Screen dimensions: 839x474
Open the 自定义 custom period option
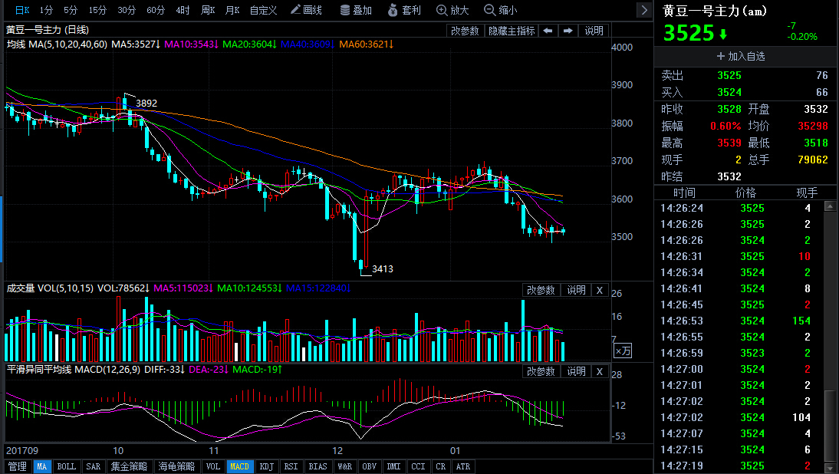(263, 10)
